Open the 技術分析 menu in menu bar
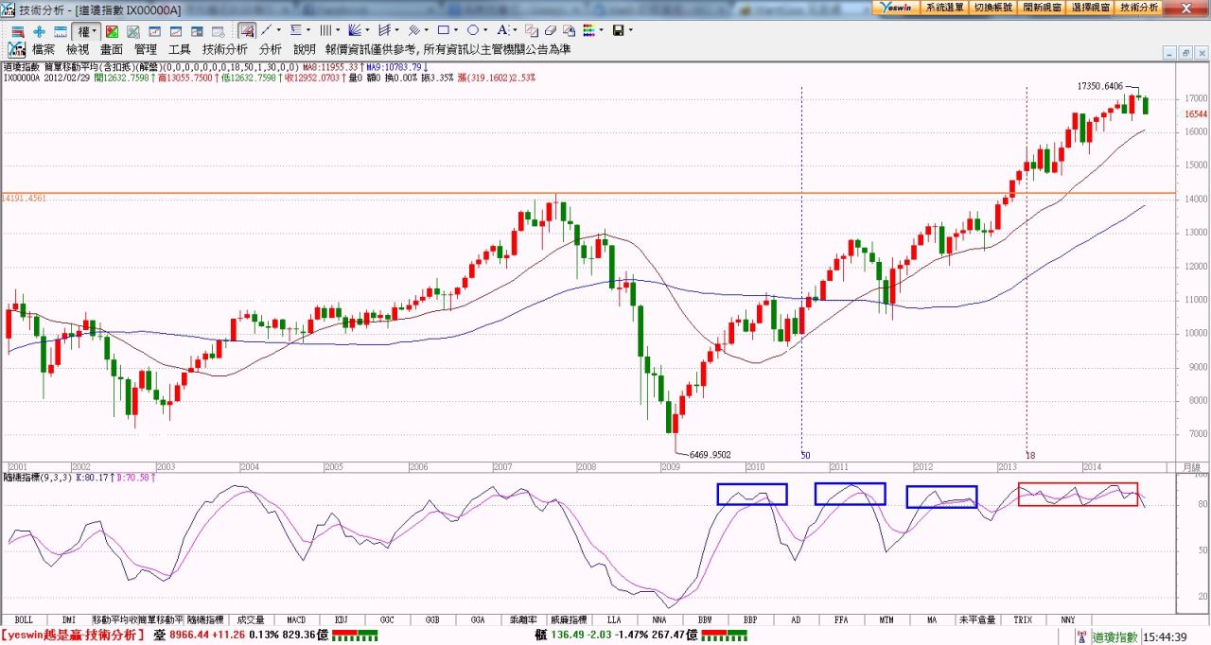Screen dimensions: 1211x645 (x=224, y=49)
